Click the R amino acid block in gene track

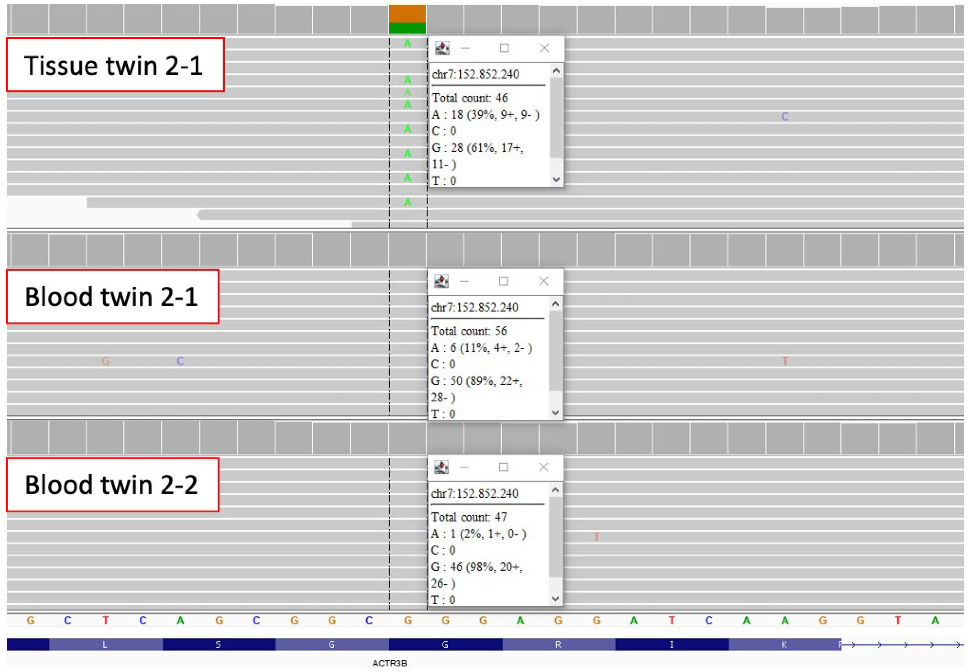pyautogui.click(x=558, y=644)
